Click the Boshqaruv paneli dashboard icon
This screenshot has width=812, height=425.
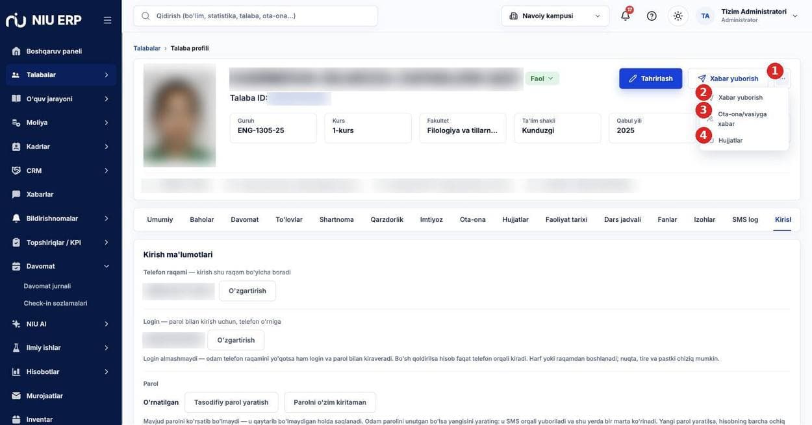[x=16, y=51]
